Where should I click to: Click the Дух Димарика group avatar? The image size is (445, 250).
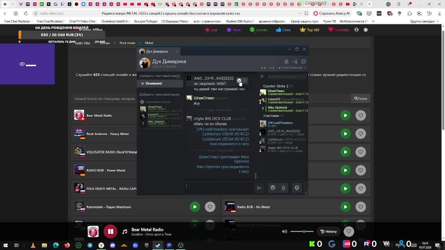tap(145, 63)
